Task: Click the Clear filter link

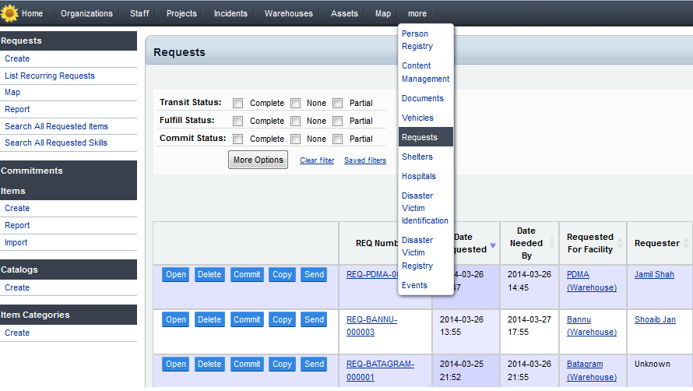Action: 317,160
